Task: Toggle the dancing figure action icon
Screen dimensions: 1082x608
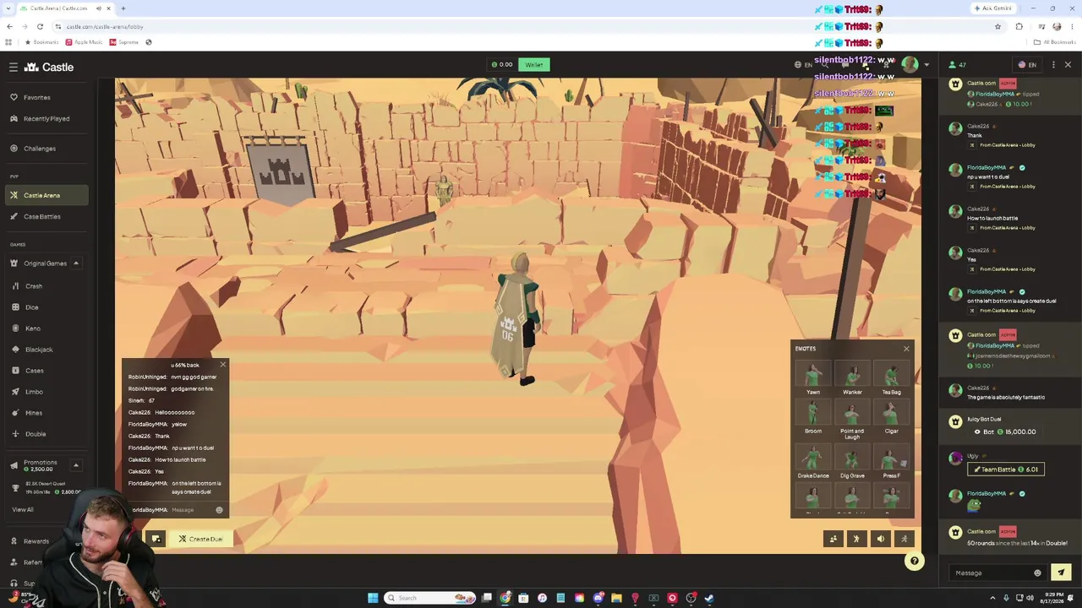Action: coord(856,539)
